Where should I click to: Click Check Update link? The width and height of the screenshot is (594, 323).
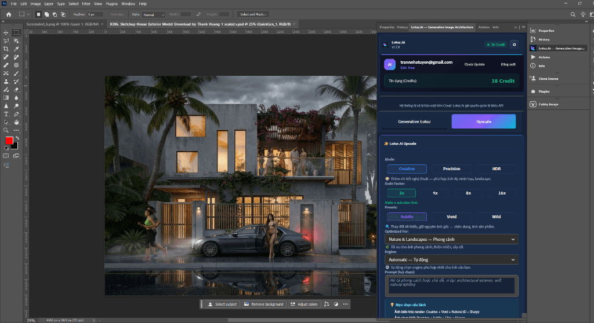[x=475, y=64]
